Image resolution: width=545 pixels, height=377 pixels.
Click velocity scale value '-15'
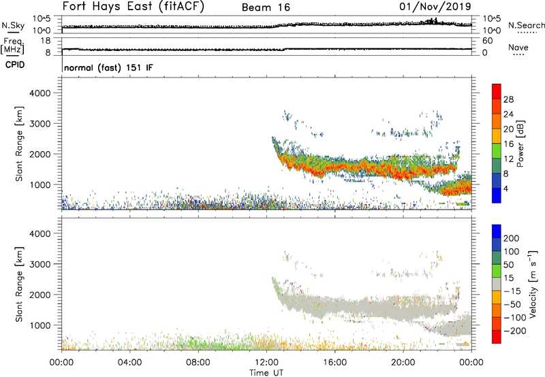(512, 291)
